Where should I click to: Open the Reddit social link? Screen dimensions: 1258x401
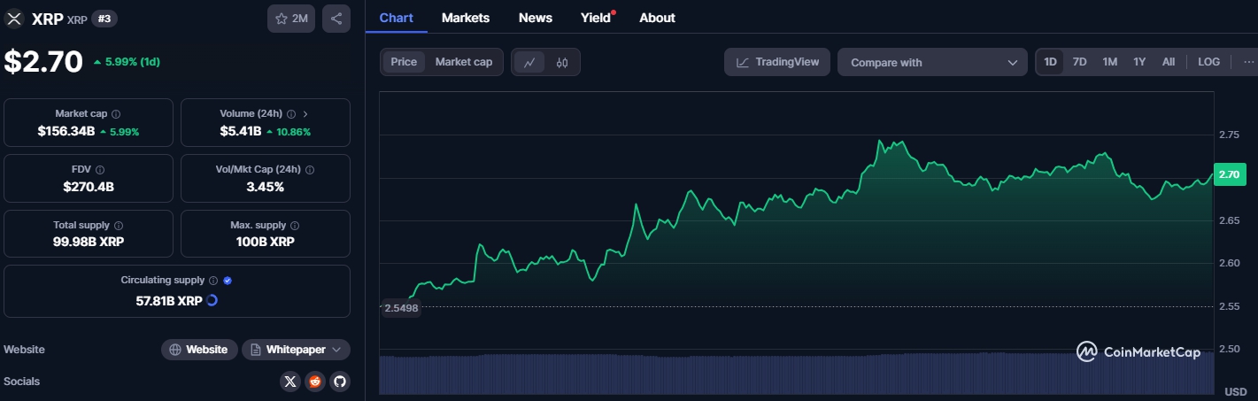point(315,382)
